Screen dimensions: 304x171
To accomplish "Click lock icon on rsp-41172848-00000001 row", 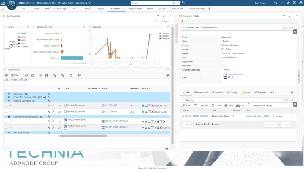I will click(158, 128).
